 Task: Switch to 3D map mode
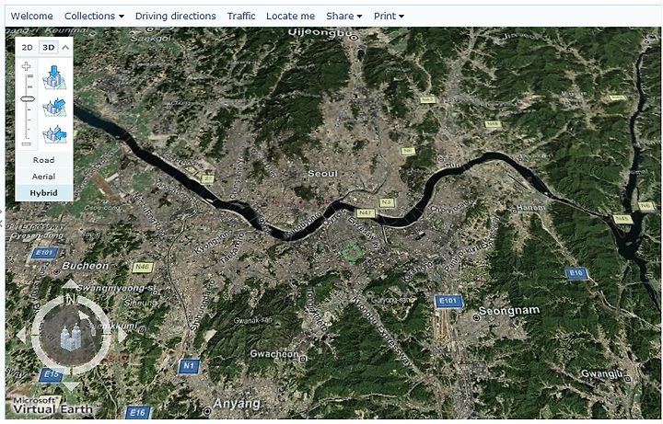tap(49, 47)
